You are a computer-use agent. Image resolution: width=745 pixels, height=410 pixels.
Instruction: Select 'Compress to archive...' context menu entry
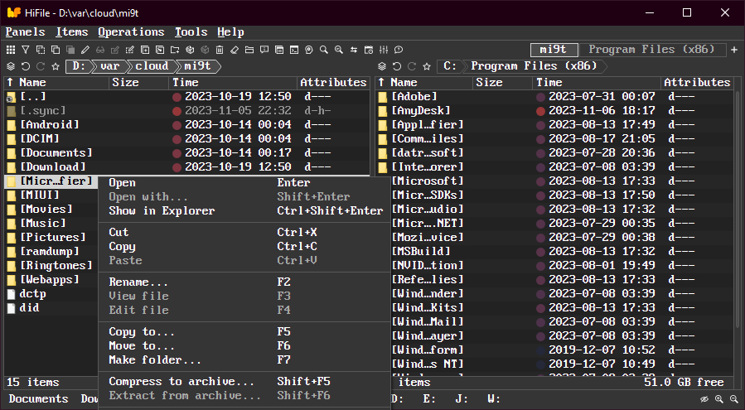(181, 381)
